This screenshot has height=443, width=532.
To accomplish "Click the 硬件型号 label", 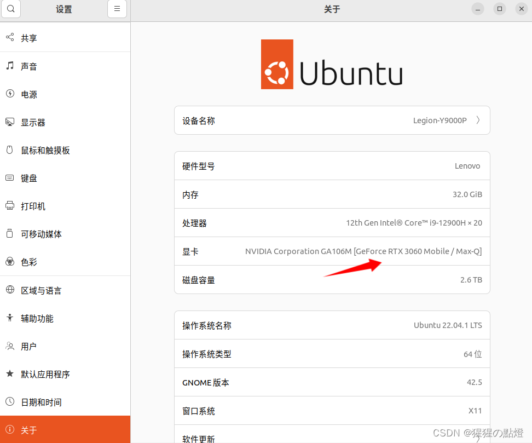I will tap(199, 166).
